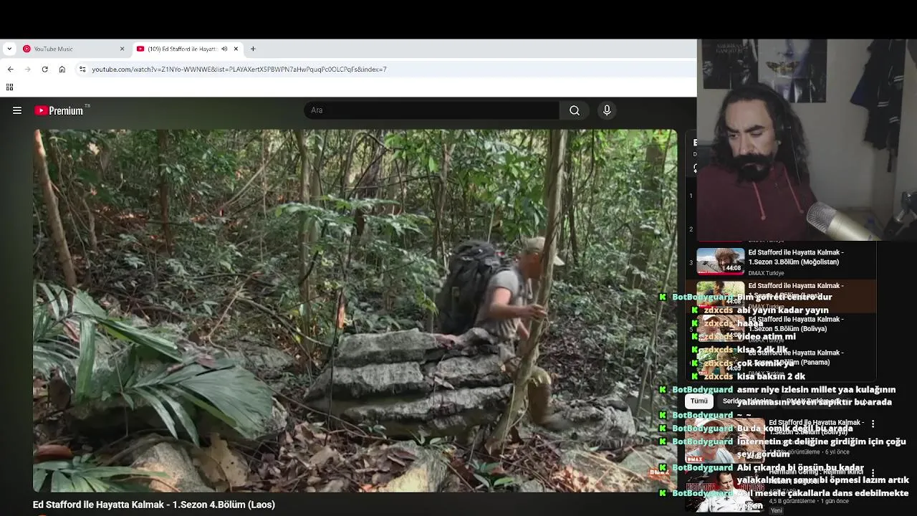
Task: Open a new tab with plus button
Action: click(x=253, y=49)
